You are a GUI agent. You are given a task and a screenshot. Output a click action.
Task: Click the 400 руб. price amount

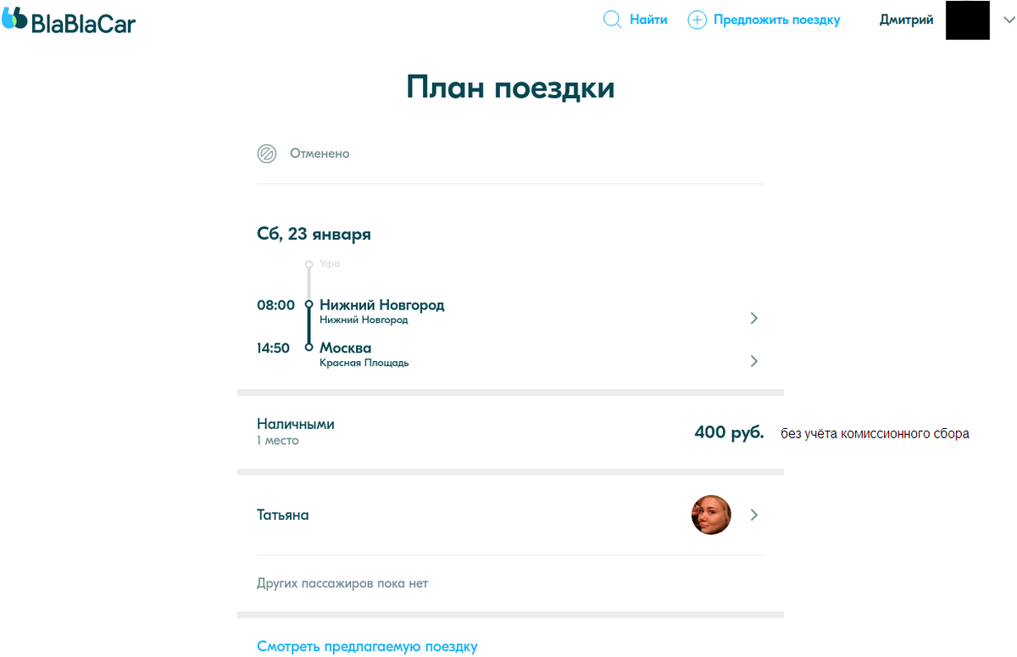(728, 432)
